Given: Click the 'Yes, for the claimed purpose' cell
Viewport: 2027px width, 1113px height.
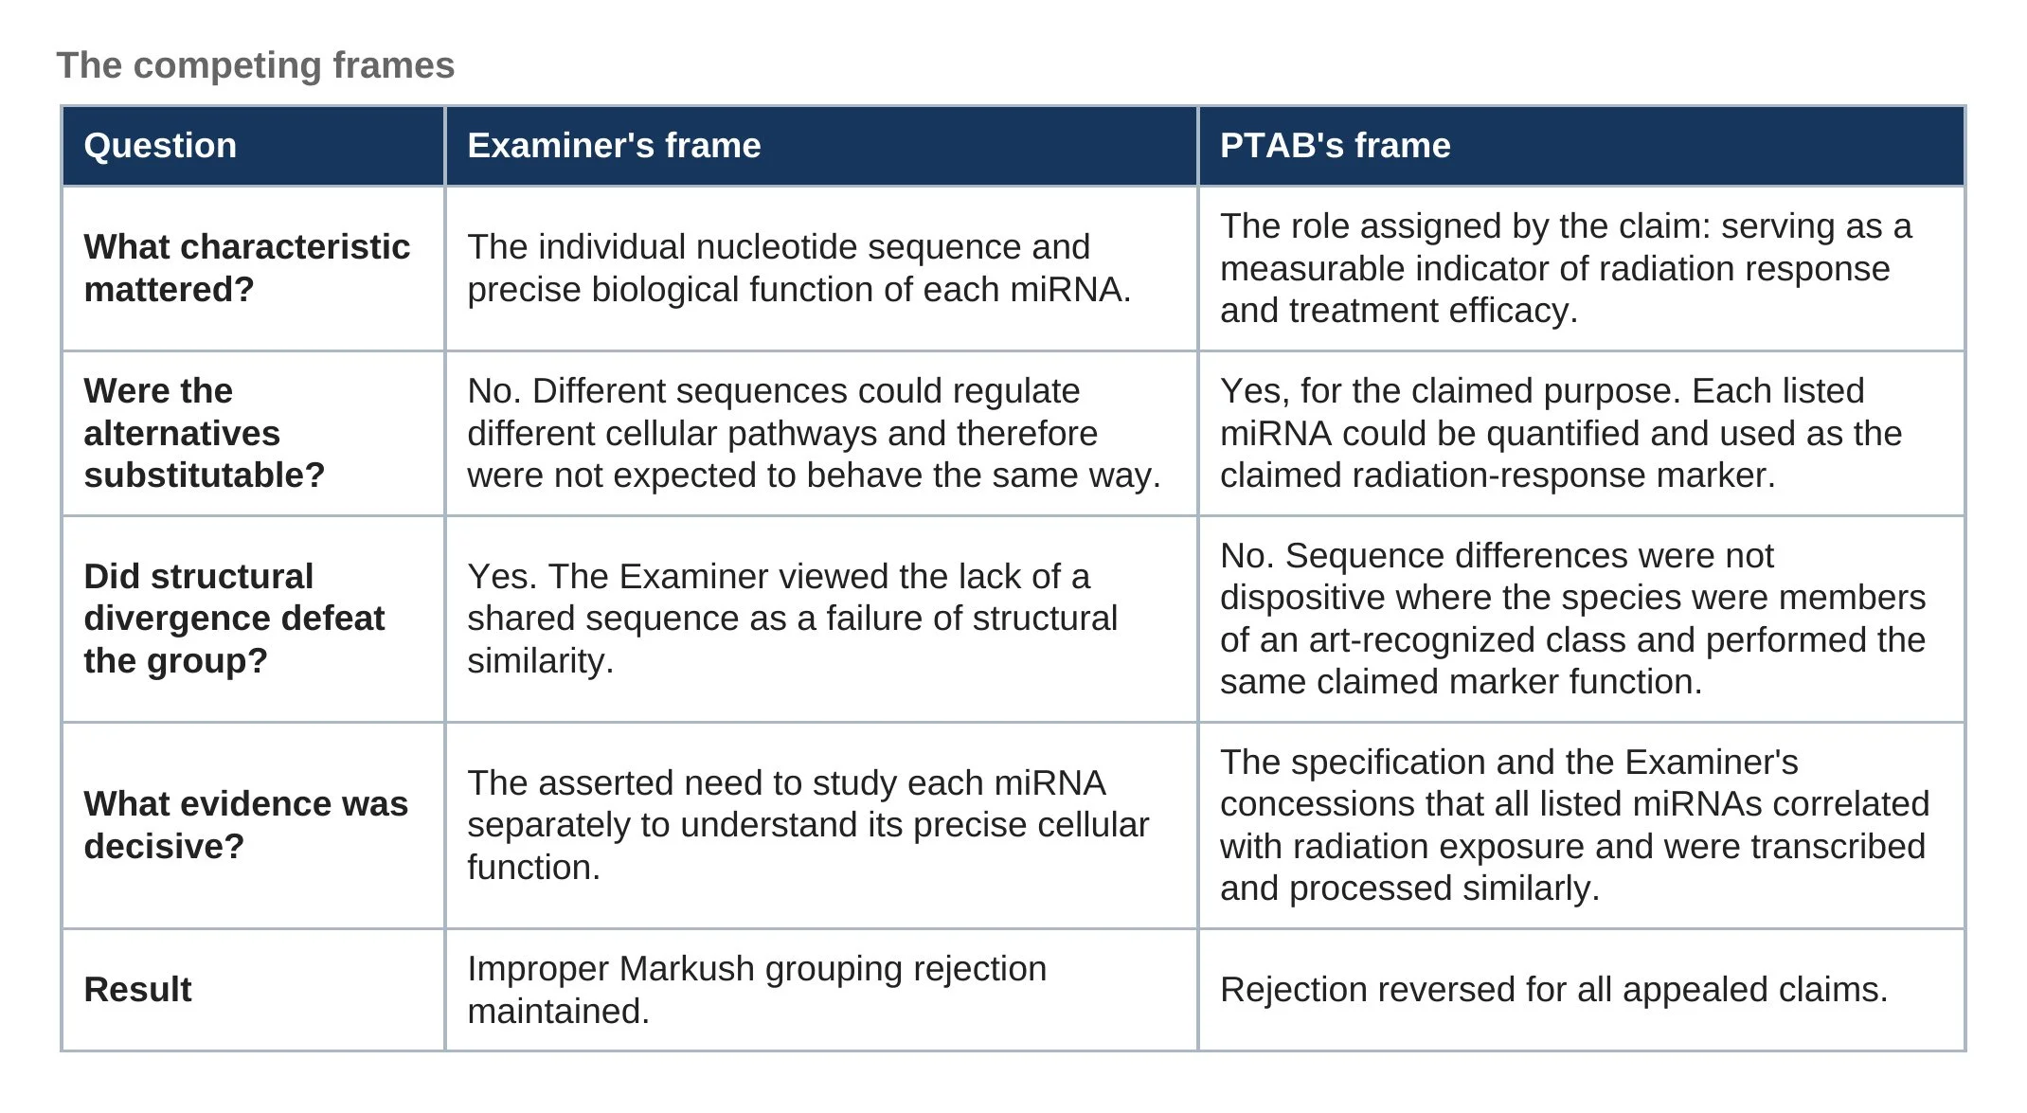Looking at the screenshot, I should (x=1582, y=434).
